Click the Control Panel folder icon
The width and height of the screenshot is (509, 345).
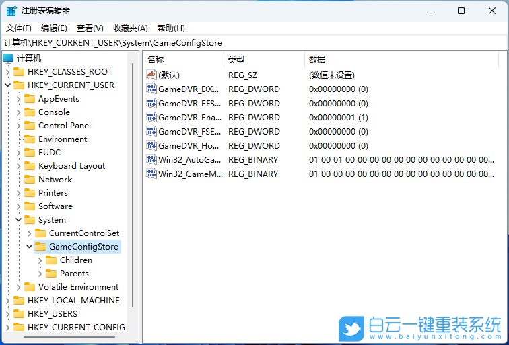coord(30,126)
